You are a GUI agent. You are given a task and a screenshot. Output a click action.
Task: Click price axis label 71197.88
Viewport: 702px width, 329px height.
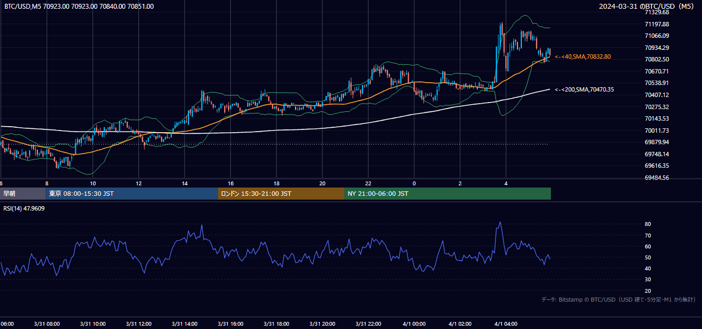tap(657, 24)
